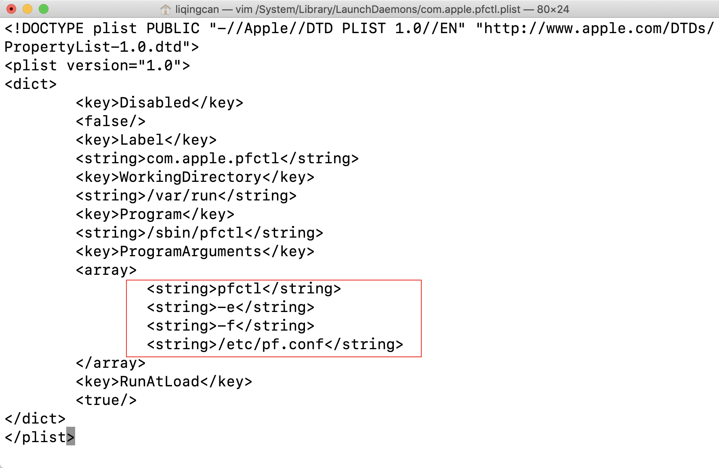Click the com.apple.pfctl string line
This screenshot has height=468, width=719.
(217, 158)
